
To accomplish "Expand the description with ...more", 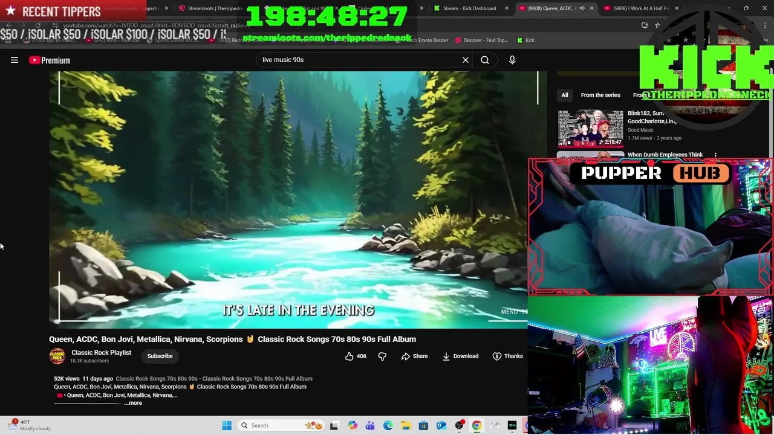I will click(x=134, y=403).
